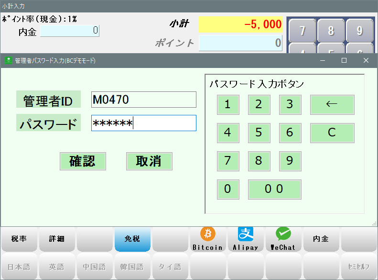This screenshot has width=378, height=280.
Task: Open the 詳細 details button
Action: [57, 239]
